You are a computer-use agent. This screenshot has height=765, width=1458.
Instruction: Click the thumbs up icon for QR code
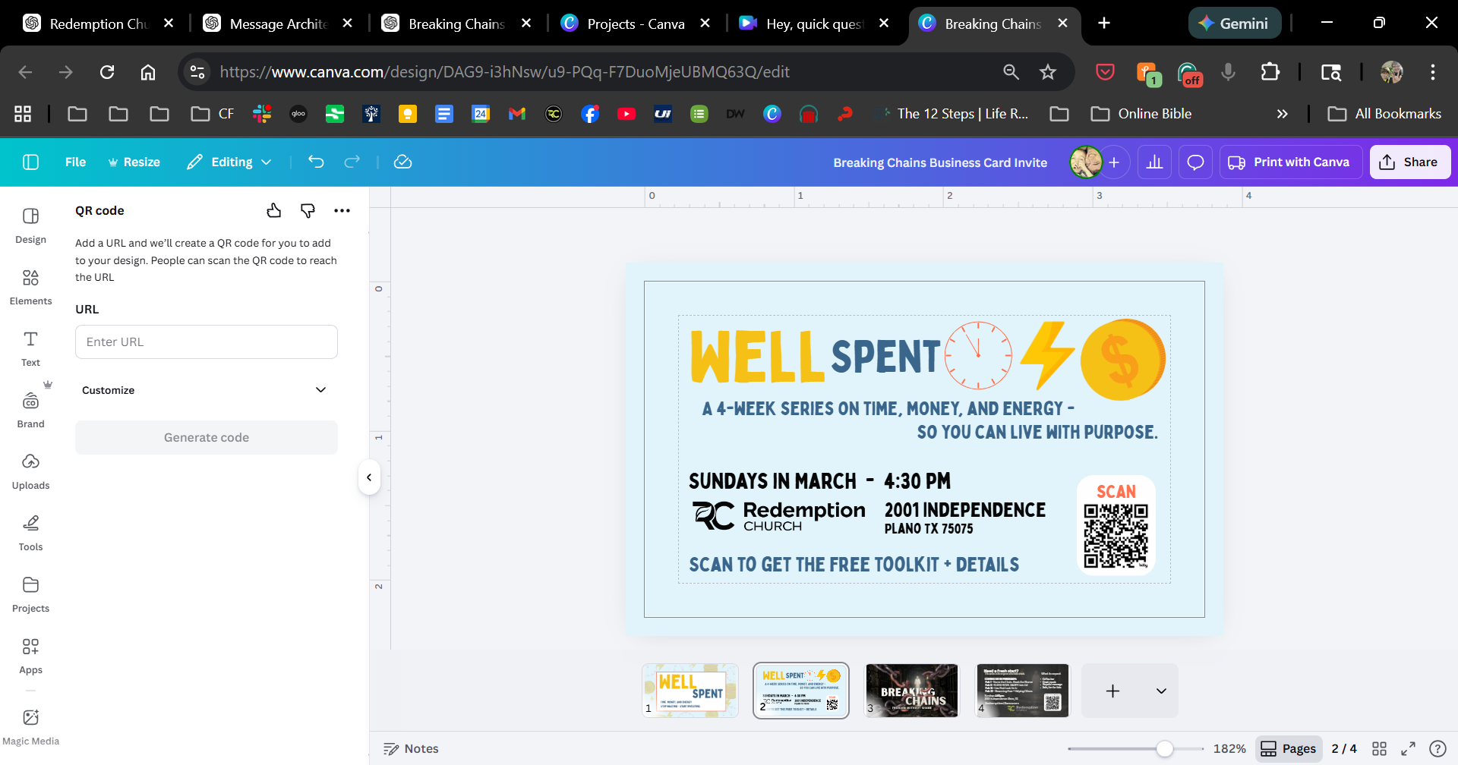pyautogui.click(x=274, y=211)
